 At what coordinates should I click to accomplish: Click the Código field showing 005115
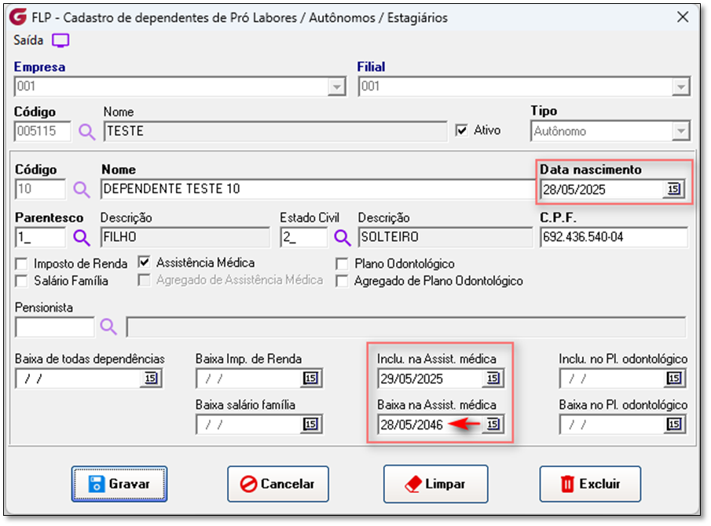[42, 131]
